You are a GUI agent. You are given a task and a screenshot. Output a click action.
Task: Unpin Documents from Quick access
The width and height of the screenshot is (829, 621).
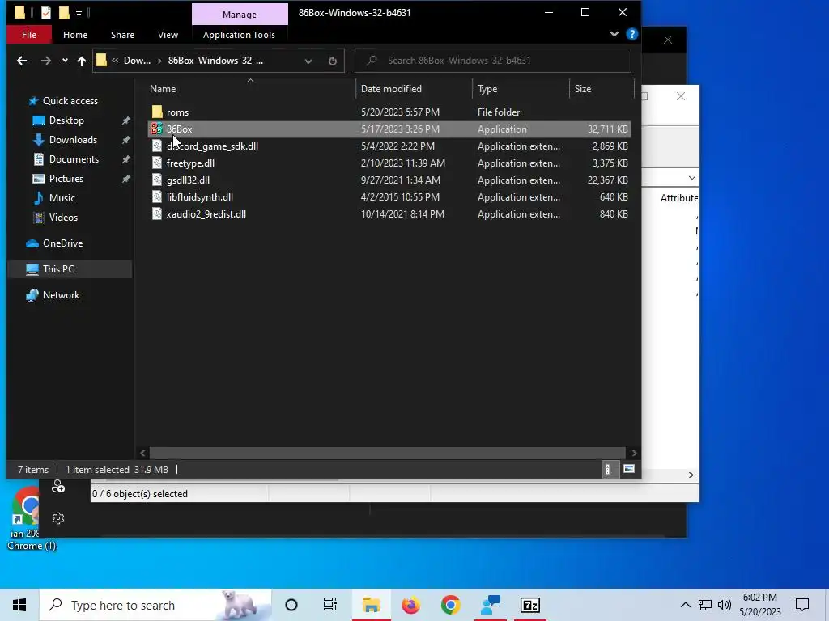click(125, 159)
